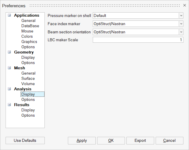Select Graphics under Applications
The image size is (189, 150).
(29, 42)
